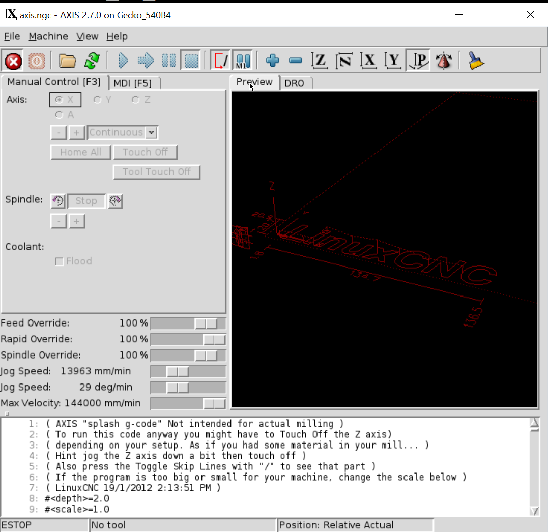The width and height of the screenshot is (548, 532).
Task: Open the Continuous jog increment dropdown
Action: click(x=151, y=133)
